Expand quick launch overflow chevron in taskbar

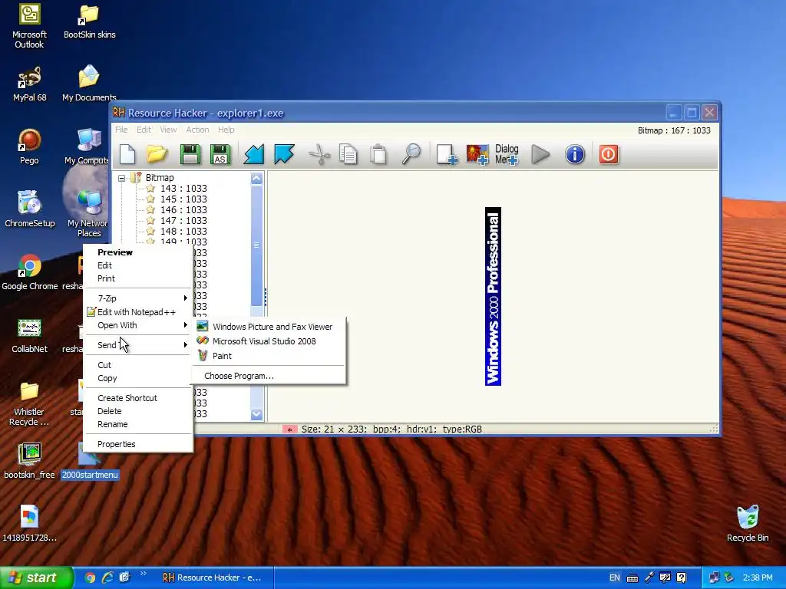(x=143, y=574)
